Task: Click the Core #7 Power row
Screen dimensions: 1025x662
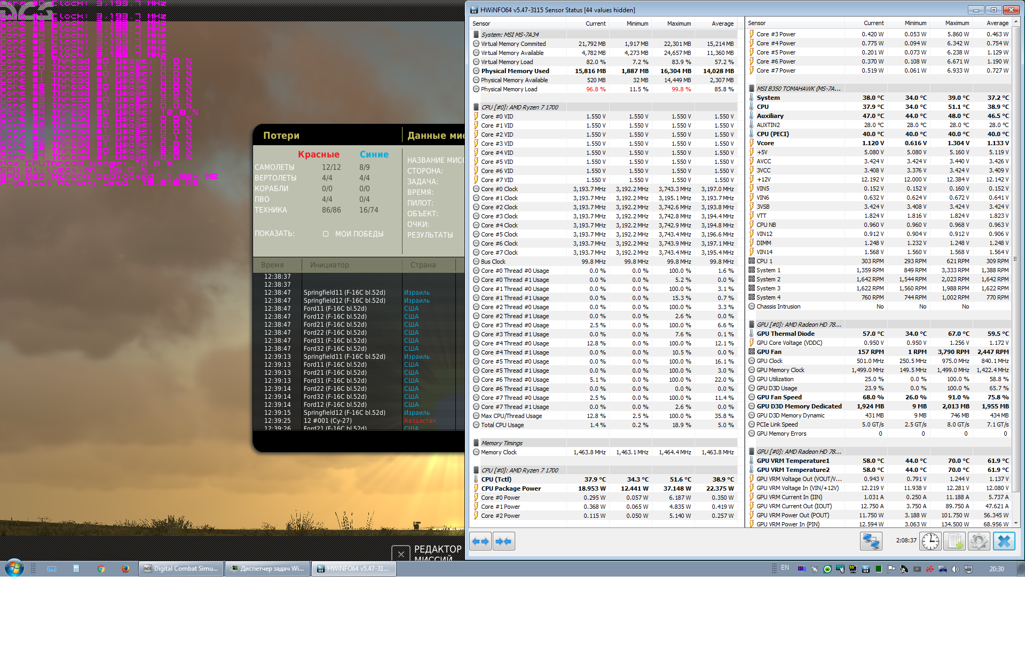Action: tap(879, 70)
